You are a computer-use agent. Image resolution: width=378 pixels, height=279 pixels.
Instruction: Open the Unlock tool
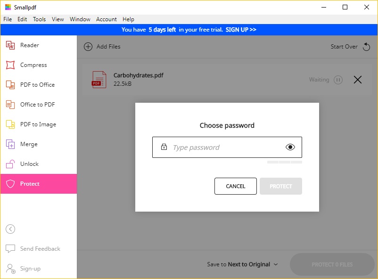point(28,164)
